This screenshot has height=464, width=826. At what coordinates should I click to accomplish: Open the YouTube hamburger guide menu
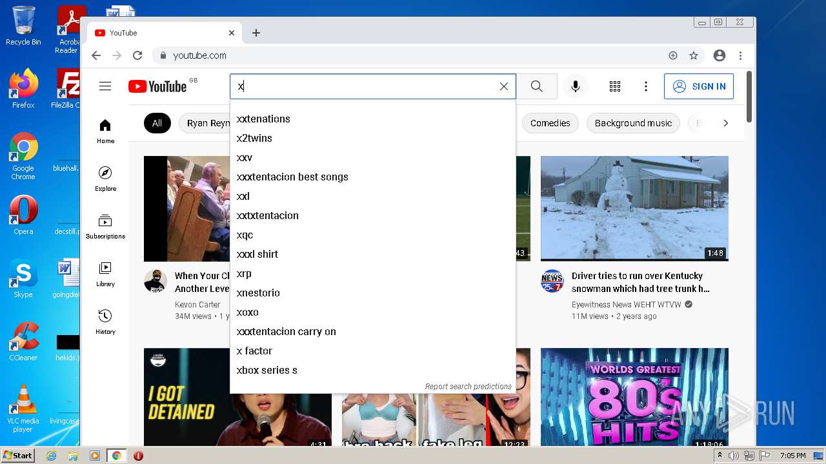(105, 86)
